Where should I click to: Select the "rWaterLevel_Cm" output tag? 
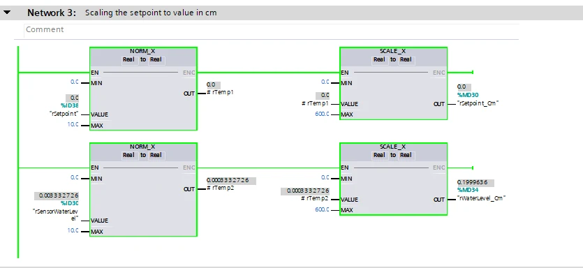(482, 198)
